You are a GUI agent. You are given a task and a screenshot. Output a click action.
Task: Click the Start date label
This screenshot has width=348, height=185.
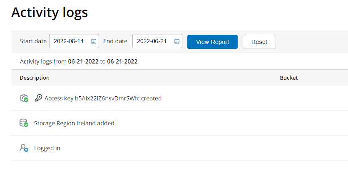(x=33, y=41)
